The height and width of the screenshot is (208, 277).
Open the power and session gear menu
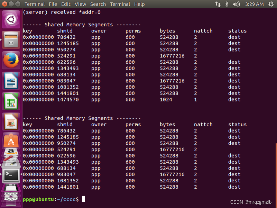click(271, 4)
